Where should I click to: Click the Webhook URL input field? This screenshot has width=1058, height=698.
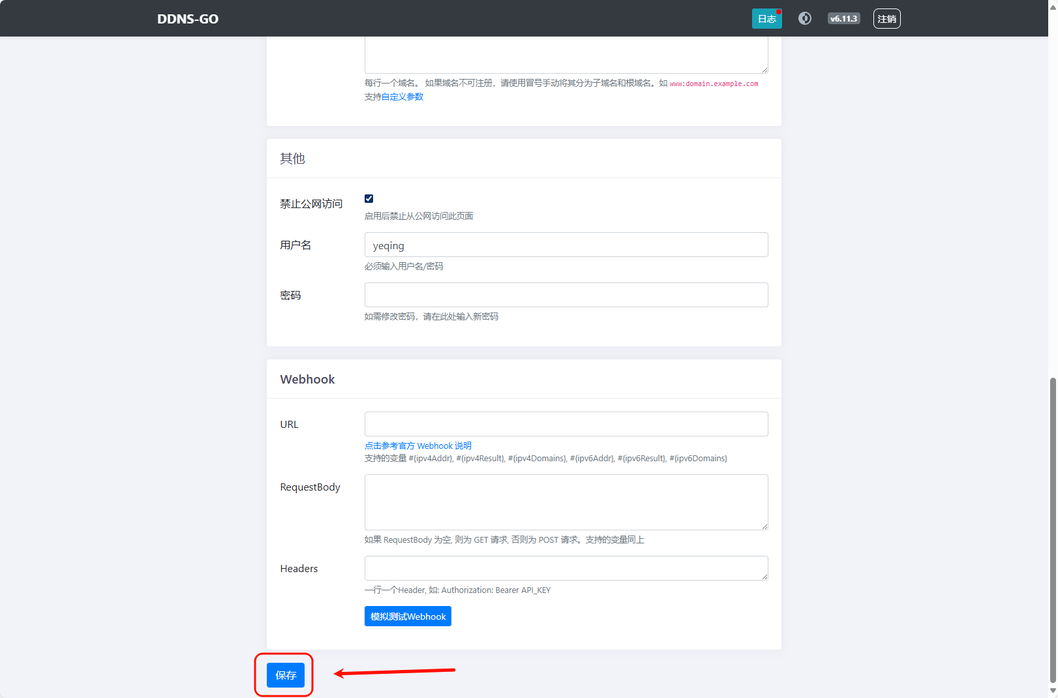566,424
